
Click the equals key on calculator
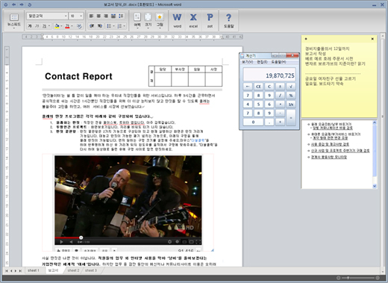[291, 117]
